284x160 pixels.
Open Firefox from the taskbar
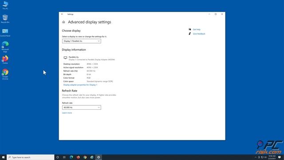pos(78,157)
